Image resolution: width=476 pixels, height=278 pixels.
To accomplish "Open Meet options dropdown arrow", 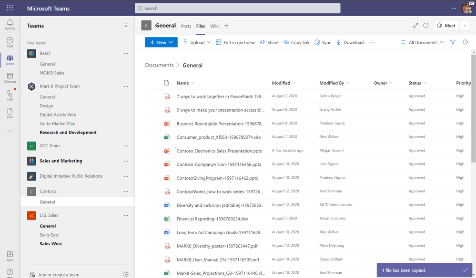I will pos(465,26).
